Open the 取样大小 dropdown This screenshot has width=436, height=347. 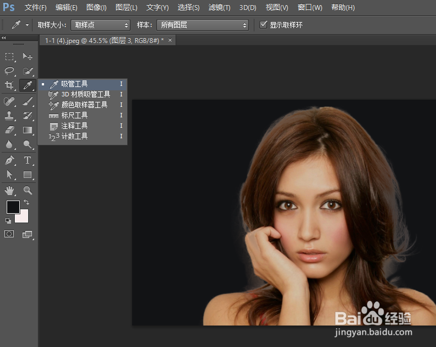(x=100, y=25)
